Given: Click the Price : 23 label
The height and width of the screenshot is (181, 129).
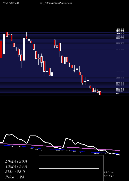Looking at the screenshot, I should tap(15, 177).
